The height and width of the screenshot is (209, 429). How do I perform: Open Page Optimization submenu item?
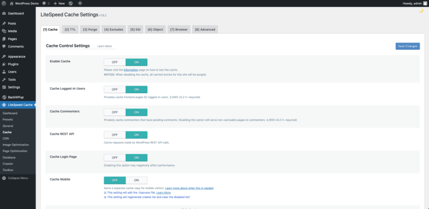(15, 151)
